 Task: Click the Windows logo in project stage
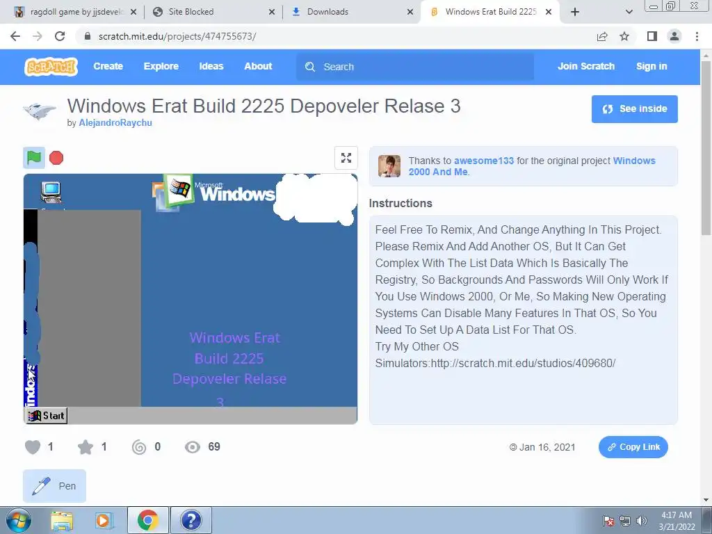click(x=180, y=190)
